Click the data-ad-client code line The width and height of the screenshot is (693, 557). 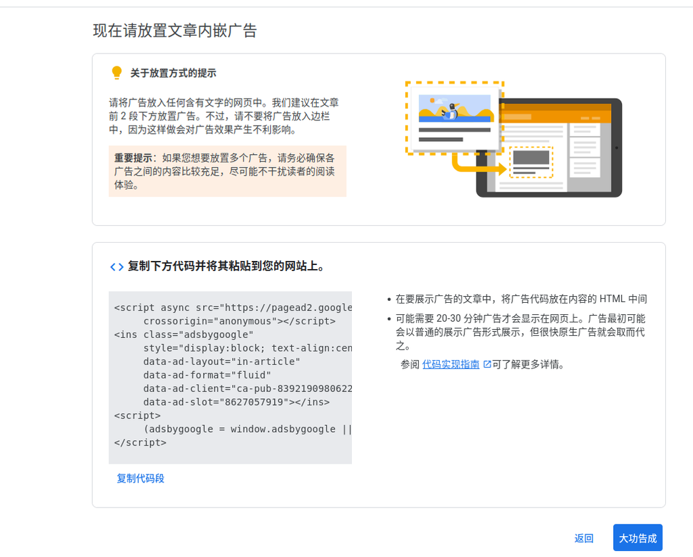point(248,389)
